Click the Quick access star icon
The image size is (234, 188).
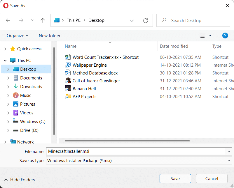(x=13, y=49)
